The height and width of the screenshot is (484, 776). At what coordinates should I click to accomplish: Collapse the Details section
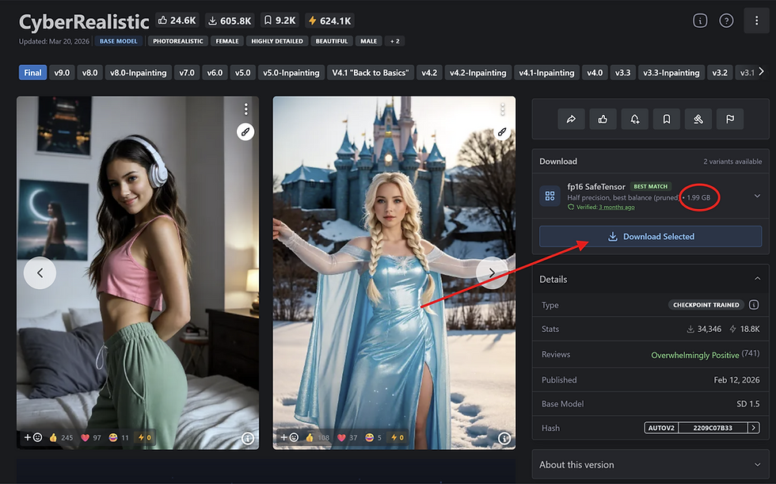[x=757, y=279]
